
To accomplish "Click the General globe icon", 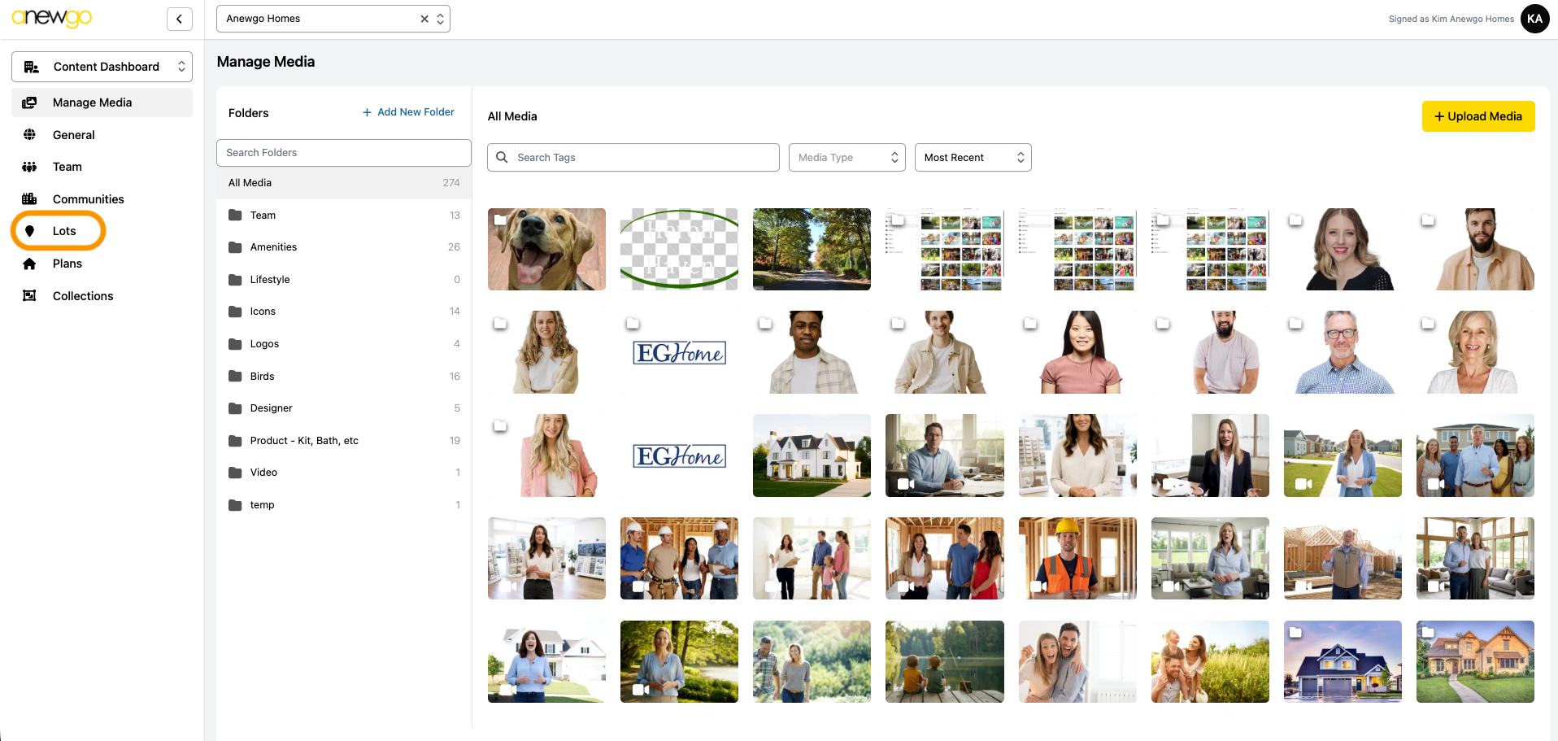I will point(29,135).
